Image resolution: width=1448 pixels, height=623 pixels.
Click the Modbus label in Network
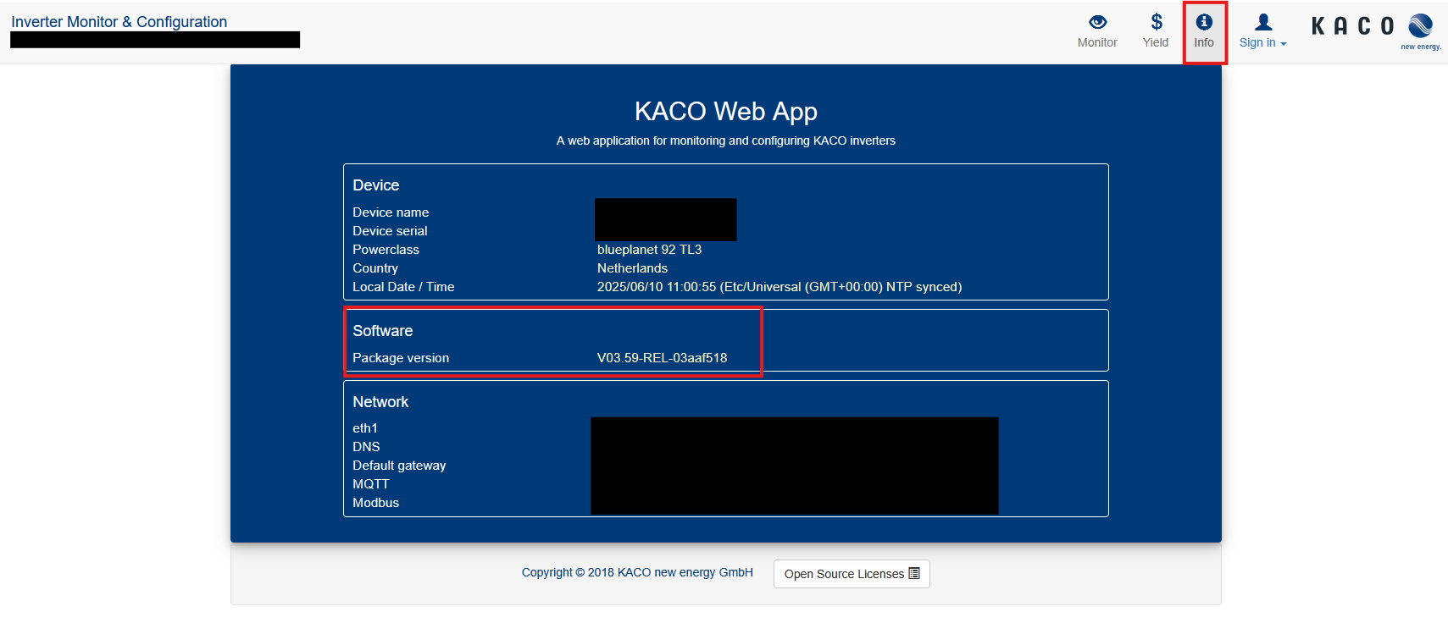(x=375, y=503)
